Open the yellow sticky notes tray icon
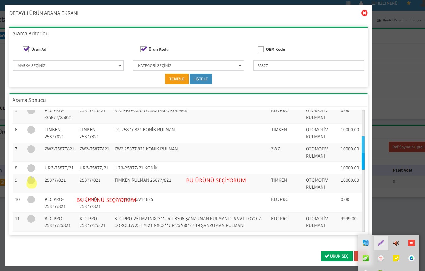Screen dimensions: 425x271 pyautogui.click(x=396, y=258)
